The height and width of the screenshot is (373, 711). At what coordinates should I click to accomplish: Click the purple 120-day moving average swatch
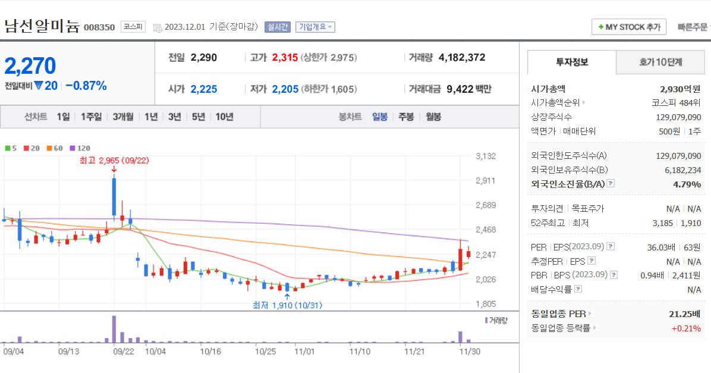tap(73, 148)
